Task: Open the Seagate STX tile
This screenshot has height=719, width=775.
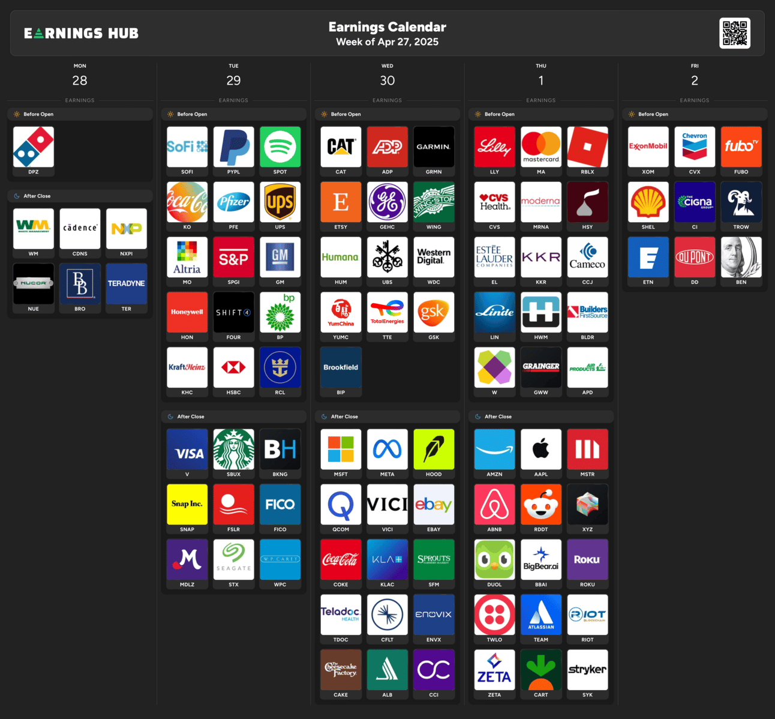Action: click(x=234, y=564)
